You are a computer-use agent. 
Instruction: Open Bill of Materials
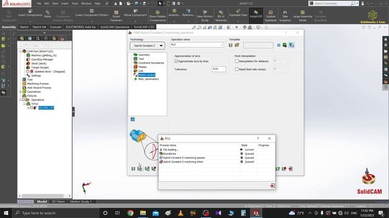[x=221, y=16]
